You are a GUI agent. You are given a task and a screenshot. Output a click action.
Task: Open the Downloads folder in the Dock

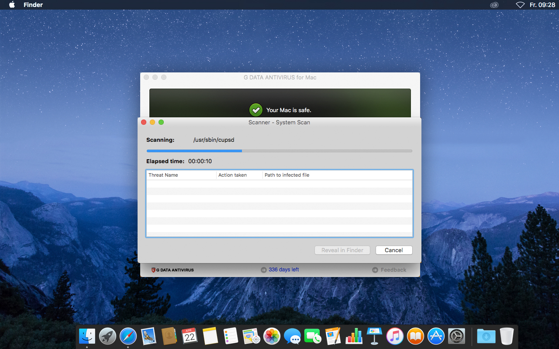486,336
